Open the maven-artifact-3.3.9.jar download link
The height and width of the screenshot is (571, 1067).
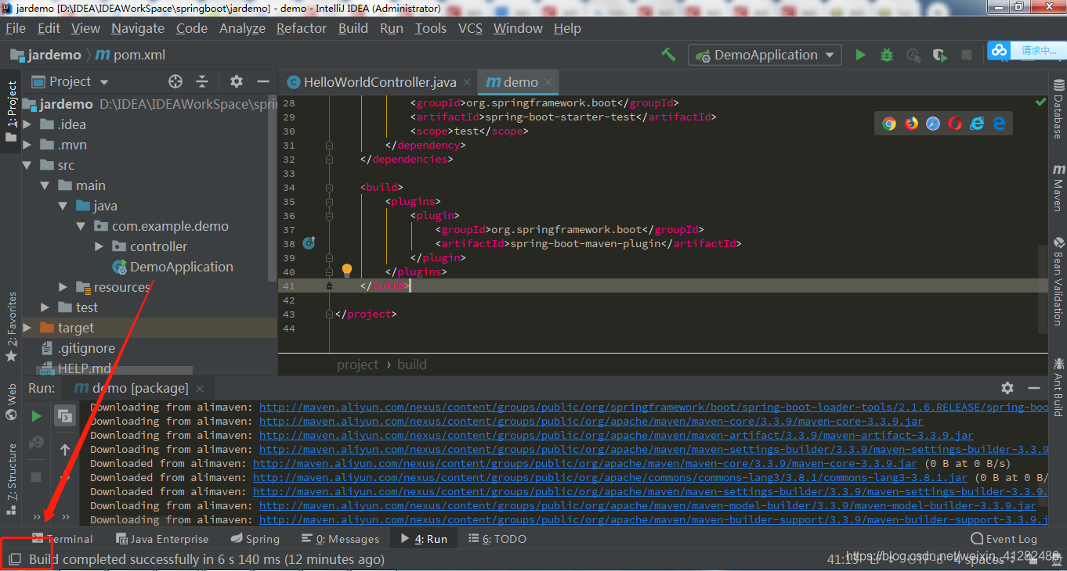[x=617, y=435]
